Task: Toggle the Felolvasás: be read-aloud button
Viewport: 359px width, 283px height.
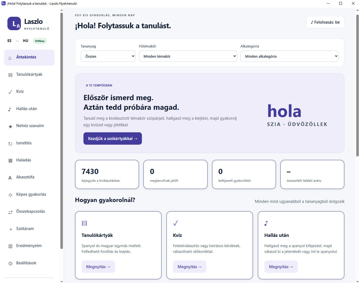Action: click(x=325, y=22)
